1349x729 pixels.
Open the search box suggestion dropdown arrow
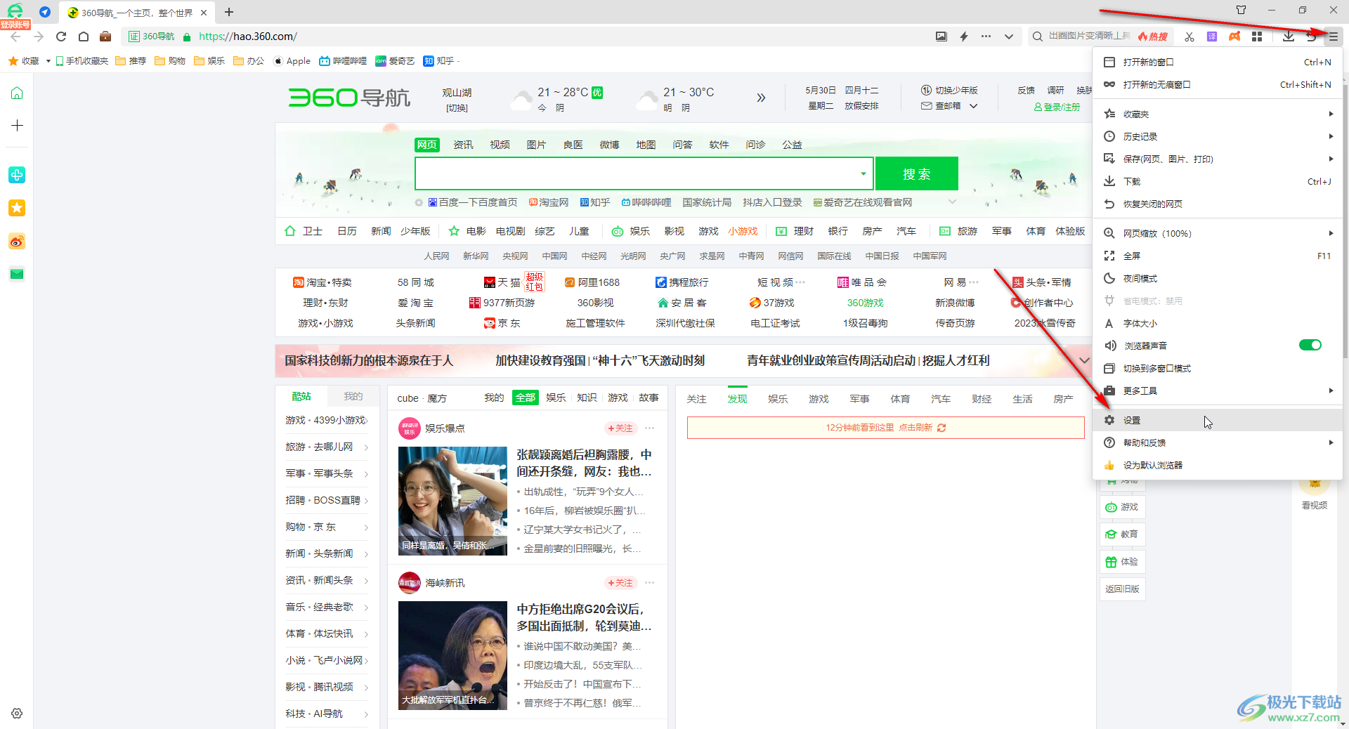(x=864, y=173)
